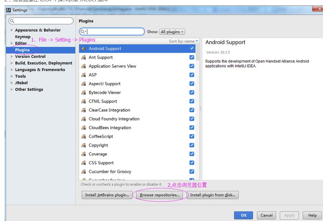The image size is (323, 221).
Task: Click the Cancel button
Action: pyautogui.click(x=266, y=215)
